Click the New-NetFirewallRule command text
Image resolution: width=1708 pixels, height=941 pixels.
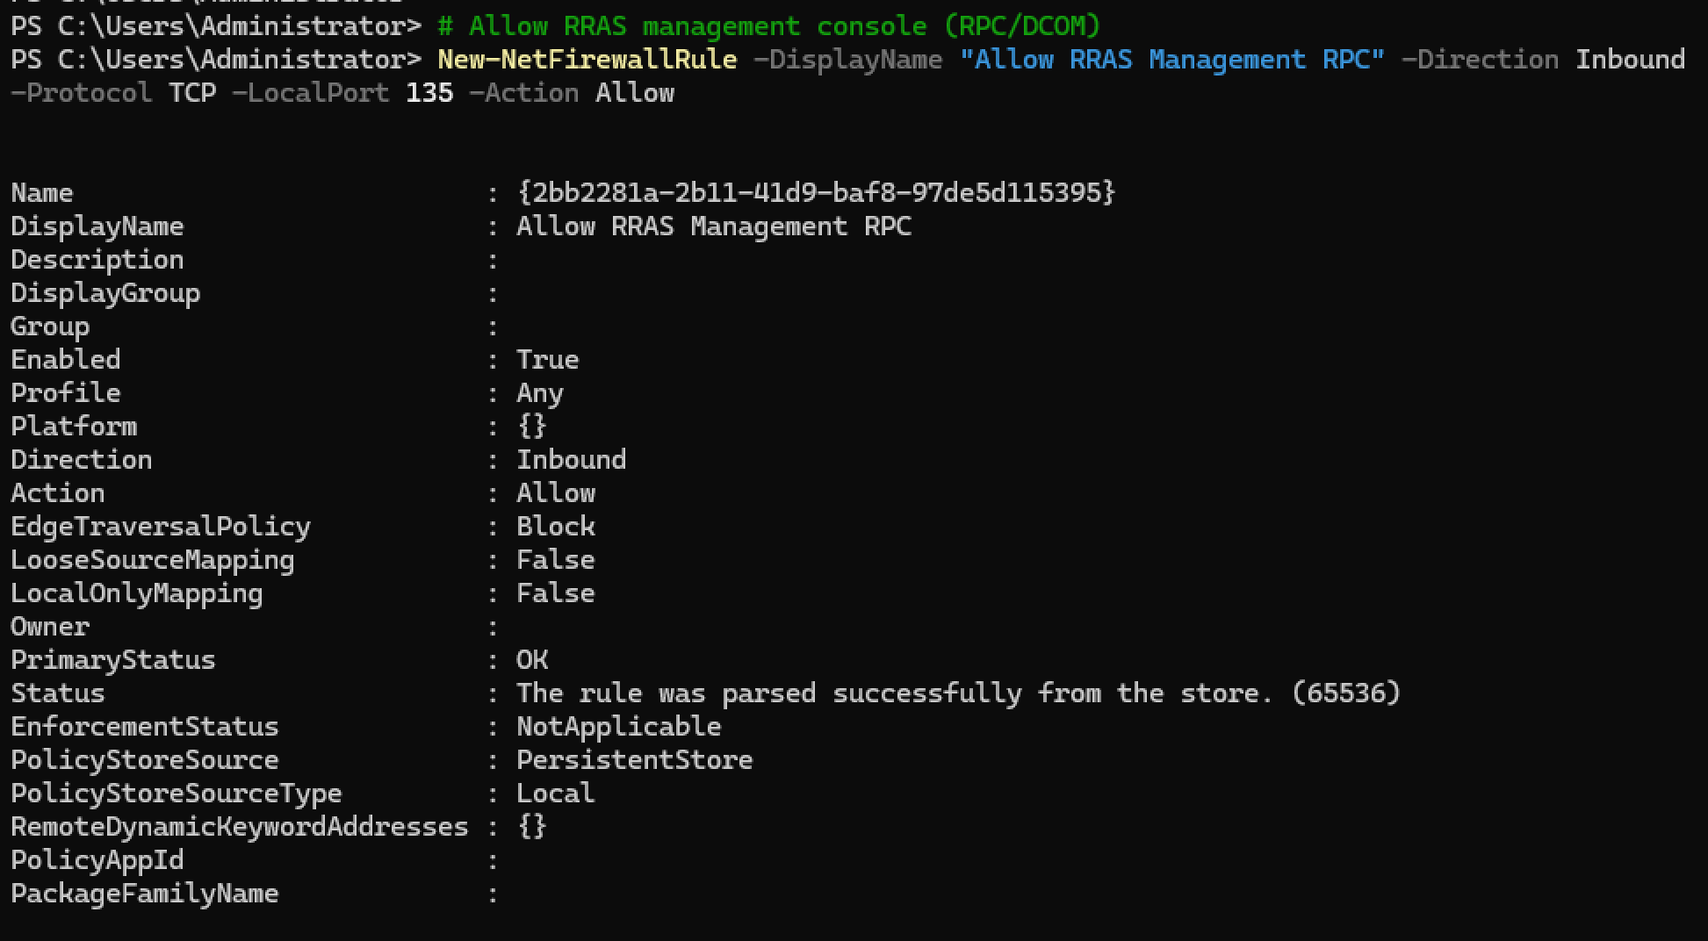click(x=587, y=60)
